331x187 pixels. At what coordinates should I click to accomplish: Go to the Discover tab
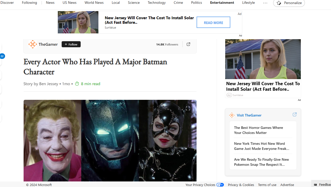(x=7, y=3)
